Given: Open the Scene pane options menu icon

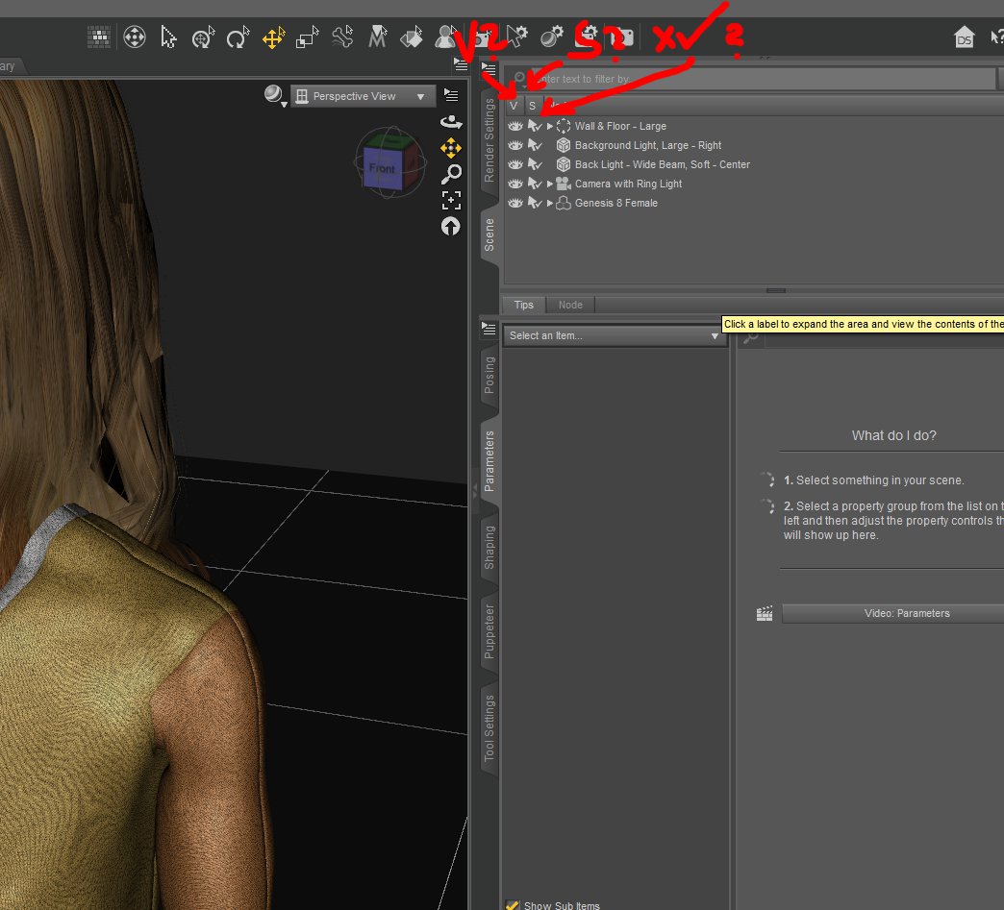Looking at the screenshot, I should pos(489,69).
